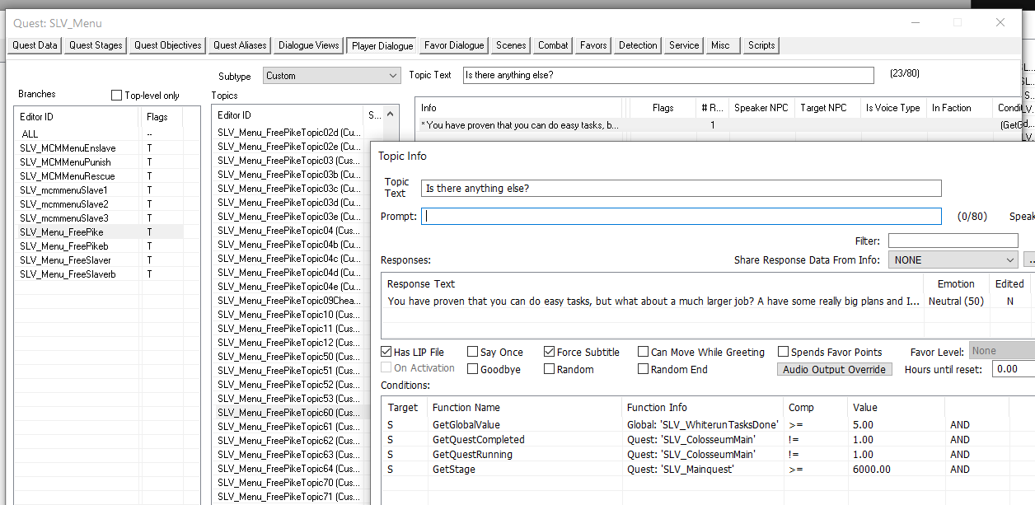Image resolution: width=1035 pixels, height=505 pixels.
Task: Enable the Say Once checkbox
Action: [473, 352]
